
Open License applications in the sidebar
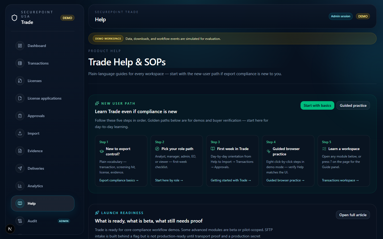[43, 98]
